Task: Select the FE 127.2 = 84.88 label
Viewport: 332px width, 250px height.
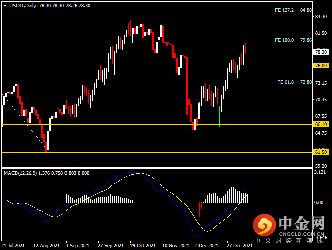Action: (x=293, y=10)
